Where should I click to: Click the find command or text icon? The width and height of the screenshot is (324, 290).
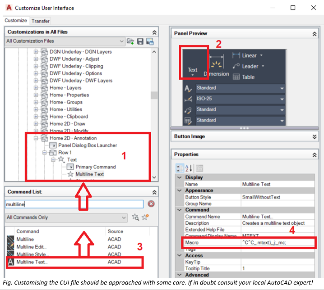click(135, 217)
